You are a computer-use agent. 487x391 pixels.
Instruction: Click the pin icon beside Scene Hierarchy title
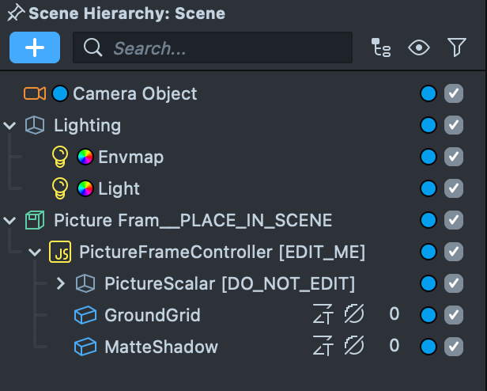[14, 13]
